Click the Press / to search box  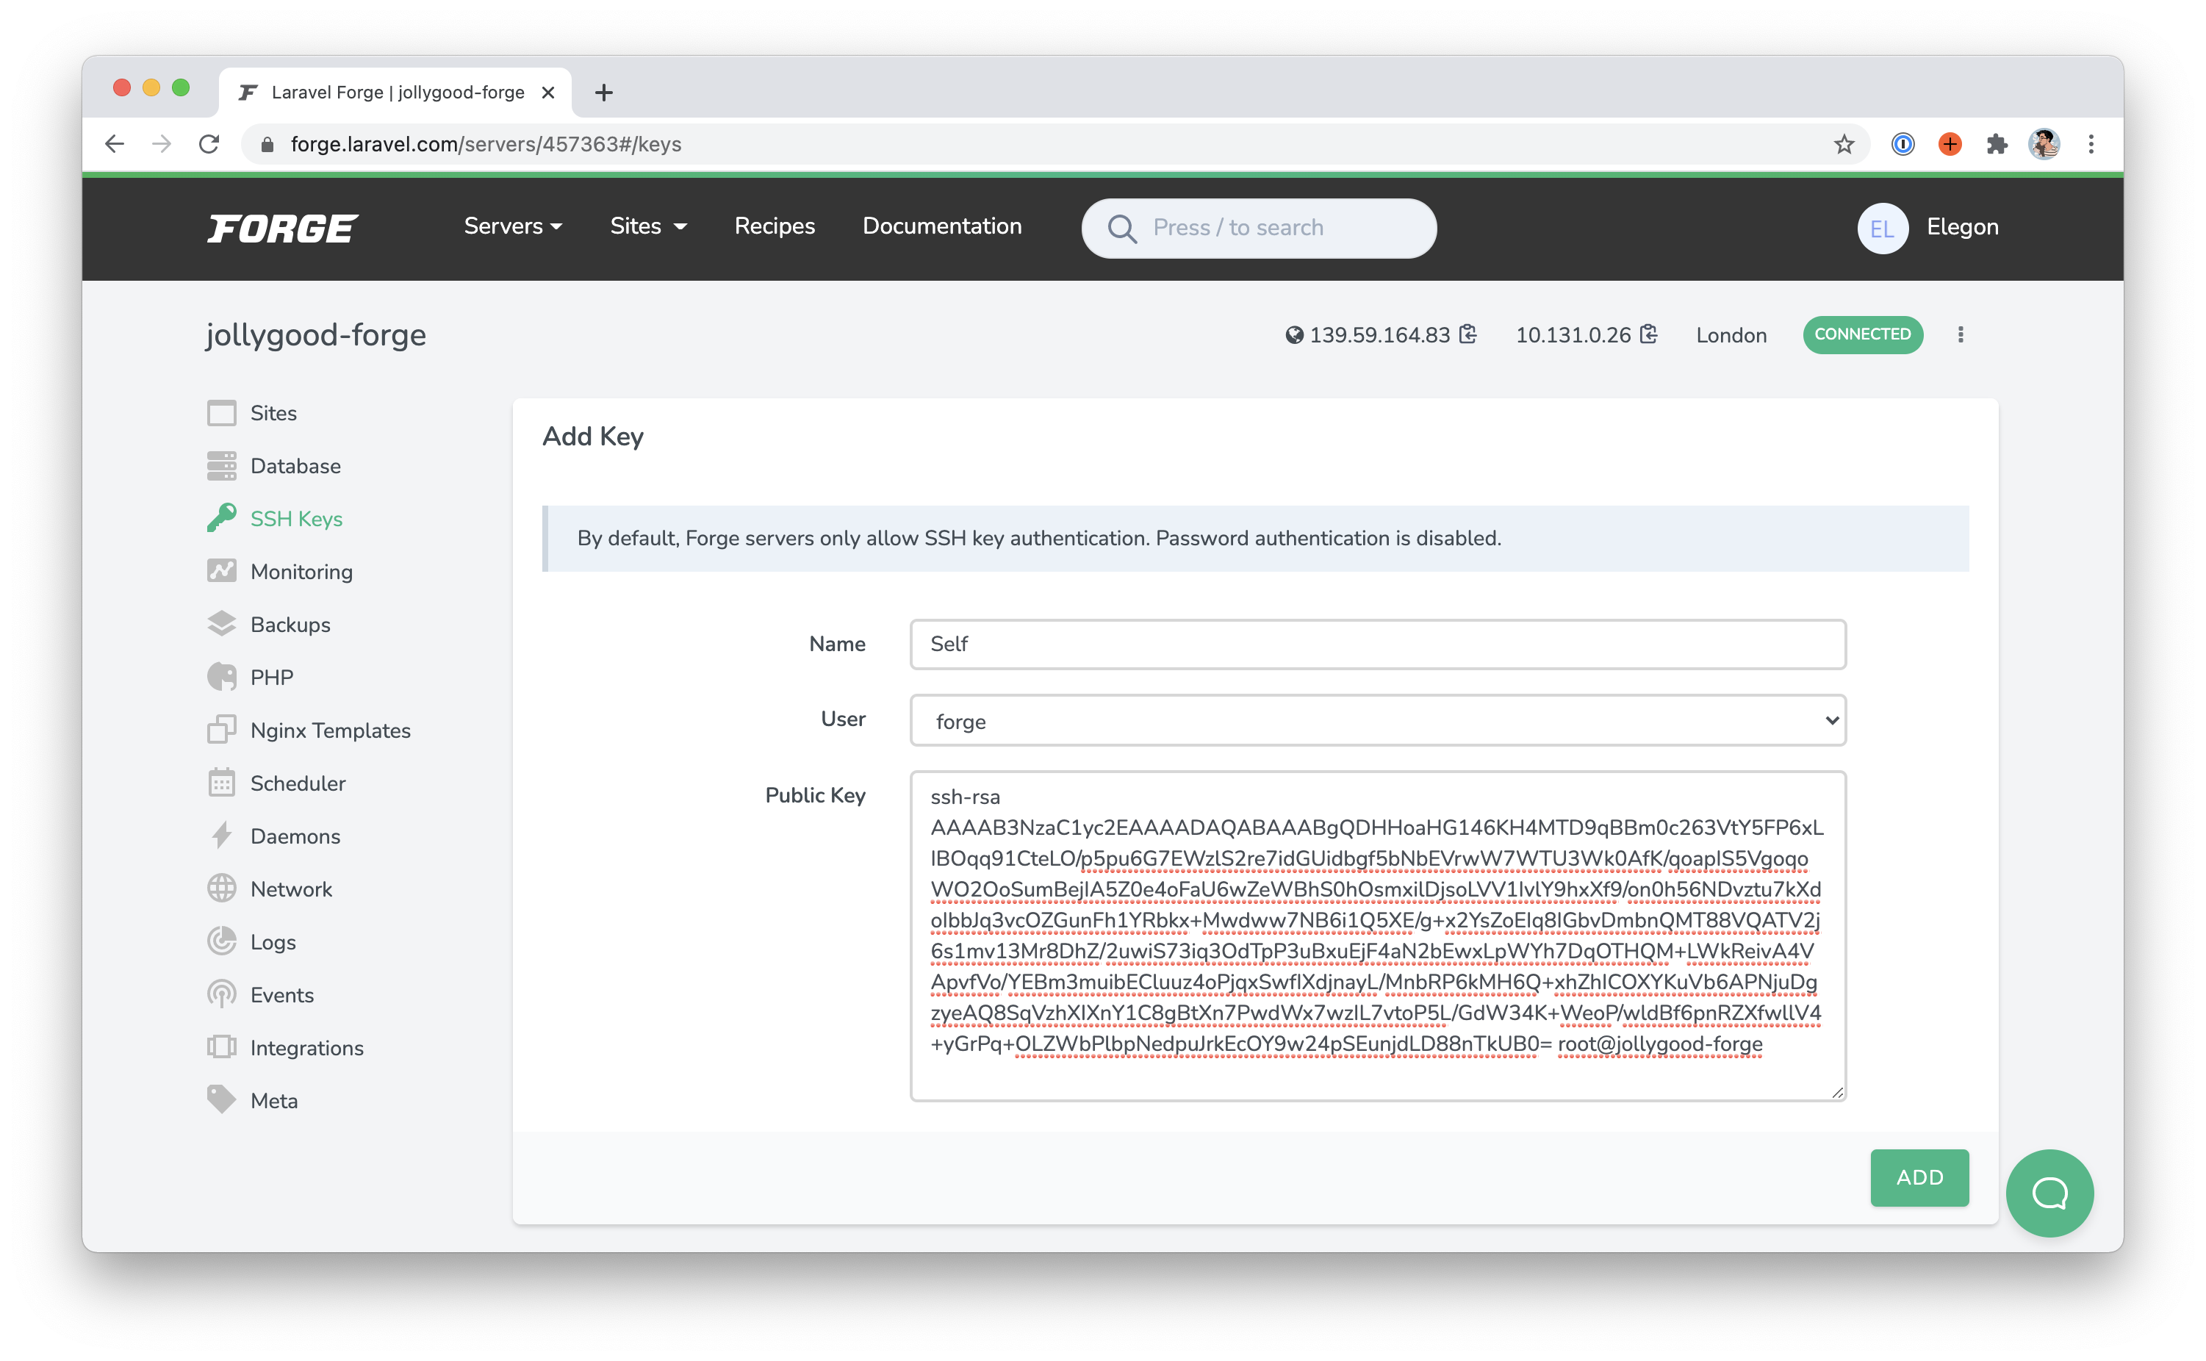click(1258, 228)
